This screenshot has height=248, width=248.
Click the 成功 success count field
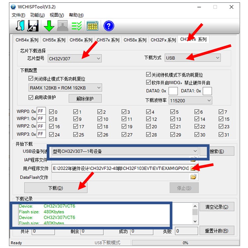[142, 231]
